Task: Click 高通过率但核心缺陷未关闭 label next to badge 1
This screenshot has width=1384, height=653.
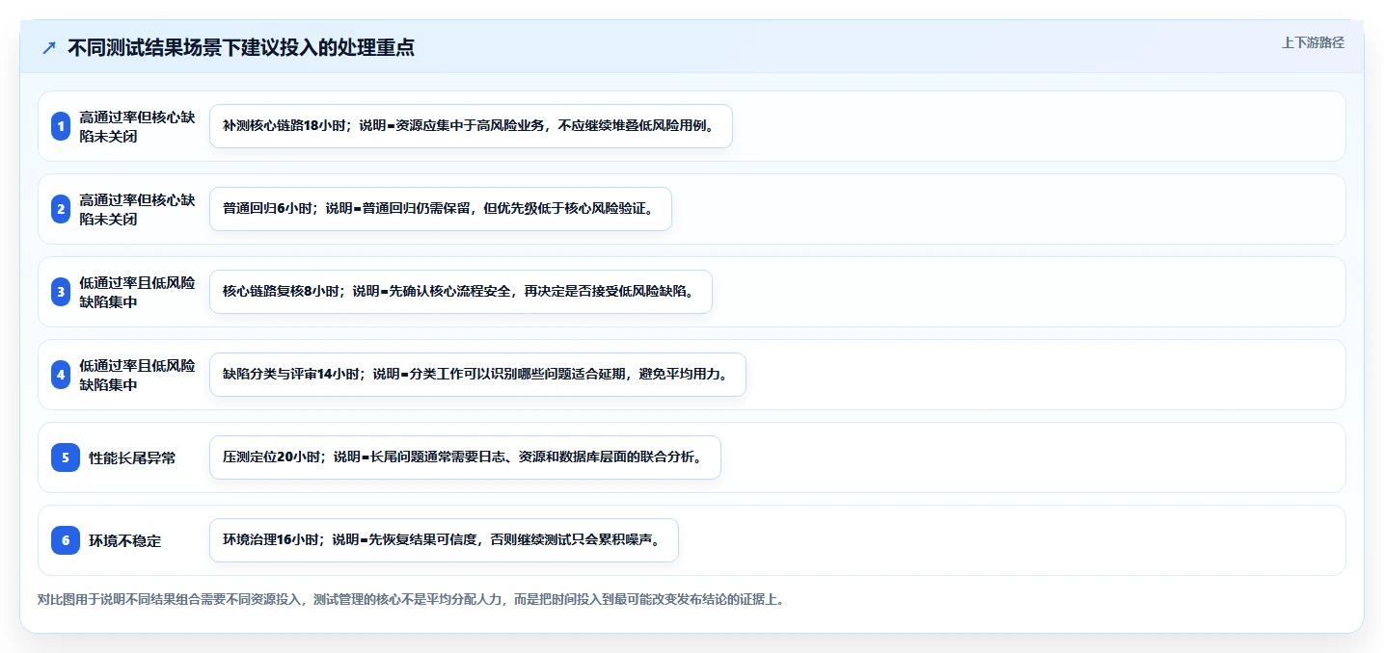Action: (x=137, y=126)
